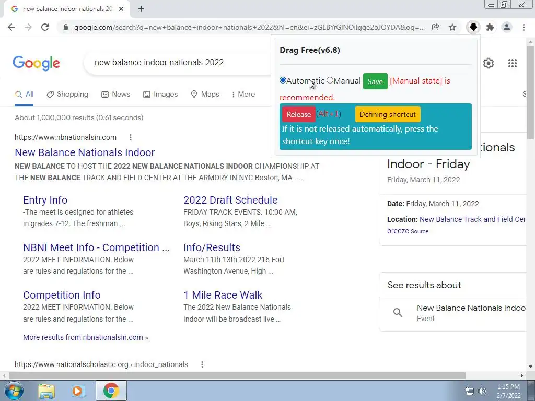Click the Source link in the event panel
The height and width of the screenshot is (401, 535).
(420, 231)
